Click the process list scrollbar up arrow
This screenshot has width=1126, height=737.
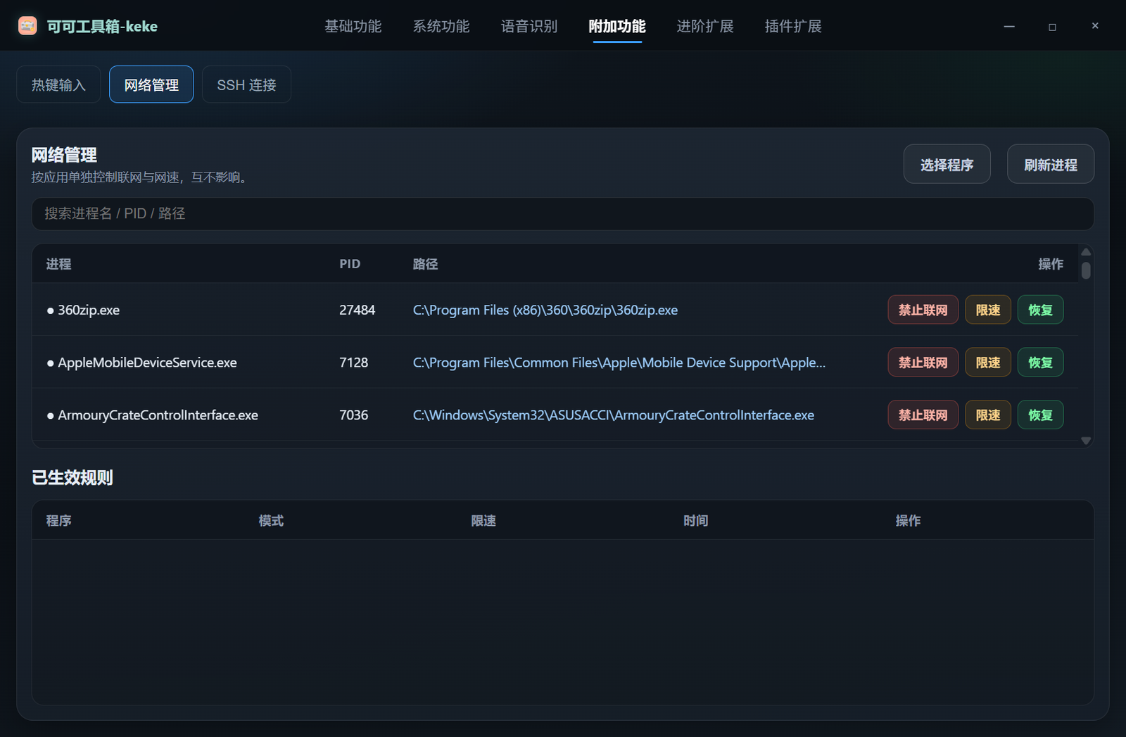point(1086,252)
